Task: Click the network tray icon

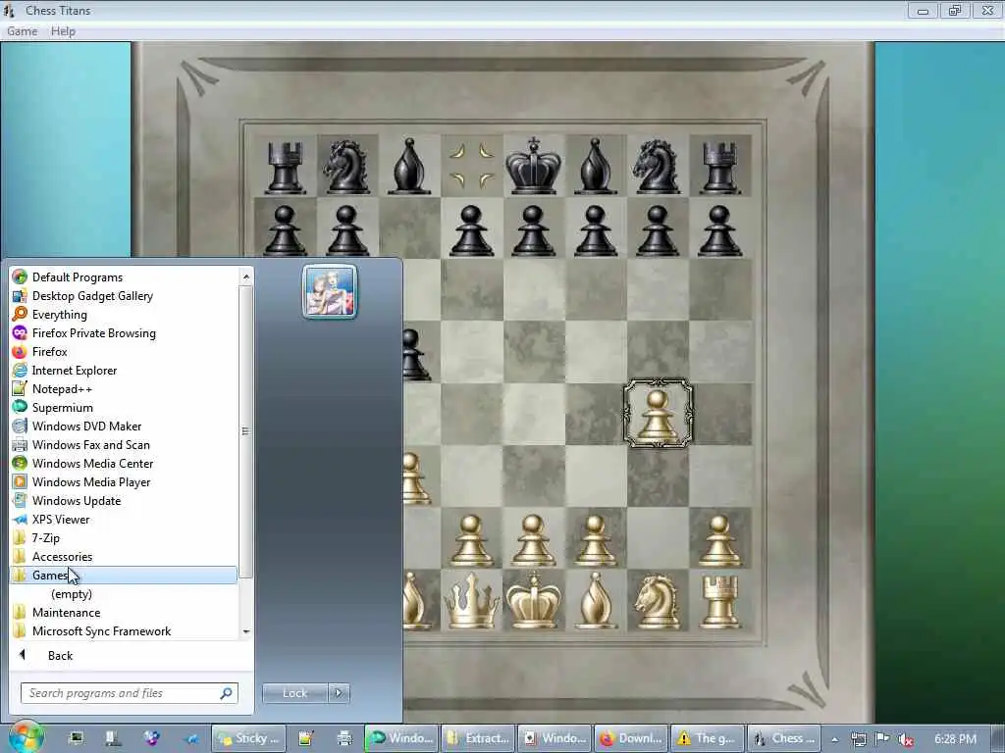Action: (x=858, y=739)
